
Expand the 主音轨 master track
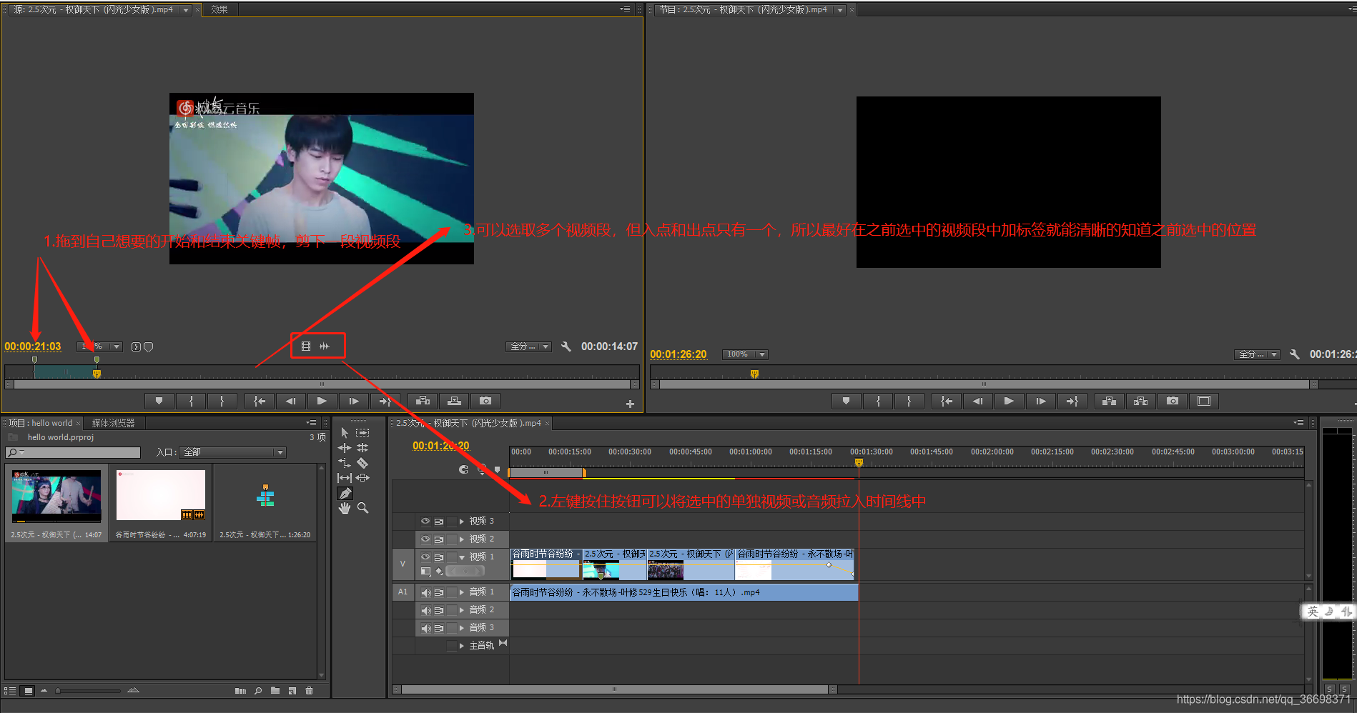click(462, 645)
